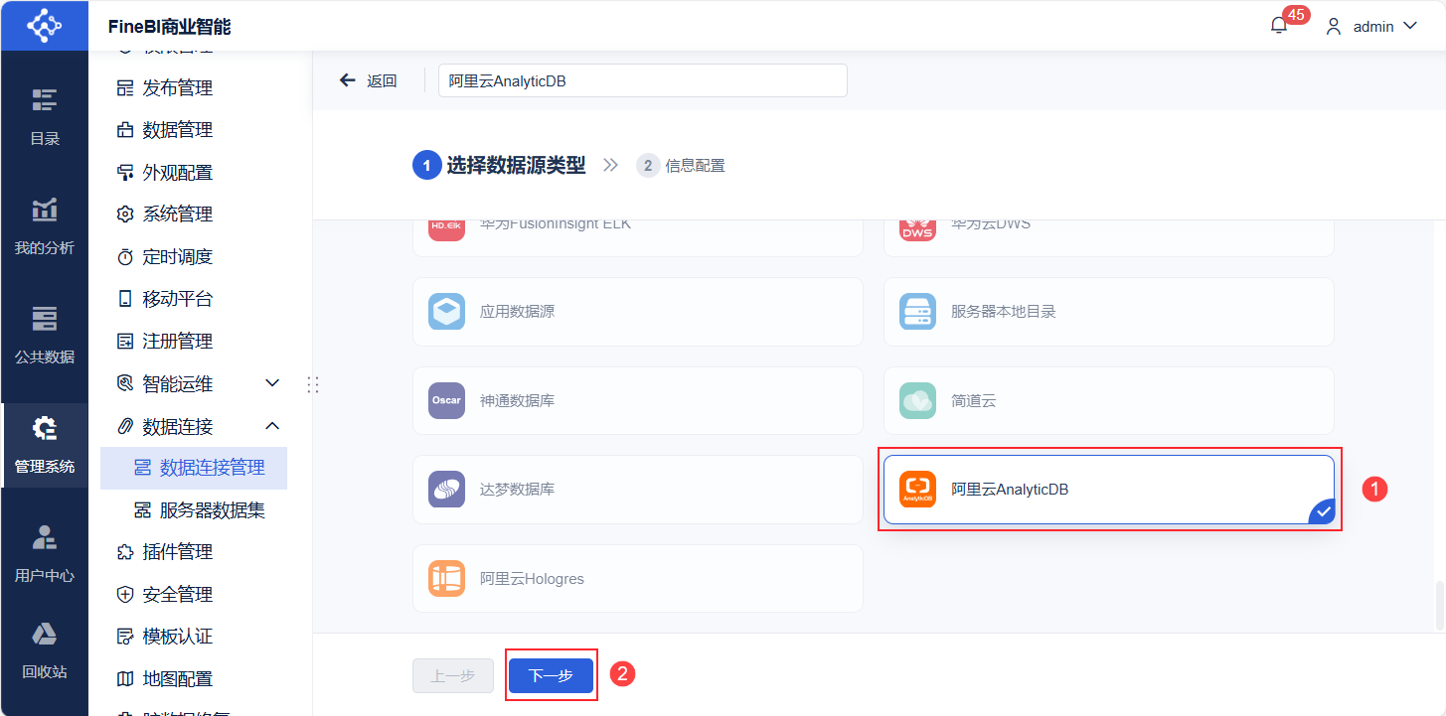Open the notification bell
This screenshot has height=716, width=1446.
pos(1279,26)
